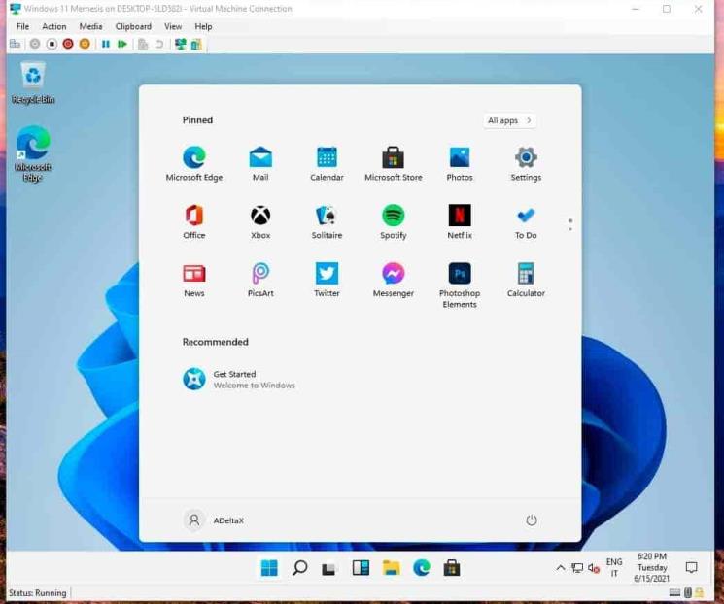The width and height of the screenshot is (724, 604).
Task: Launch the Photos app
Action: (460, 163)
